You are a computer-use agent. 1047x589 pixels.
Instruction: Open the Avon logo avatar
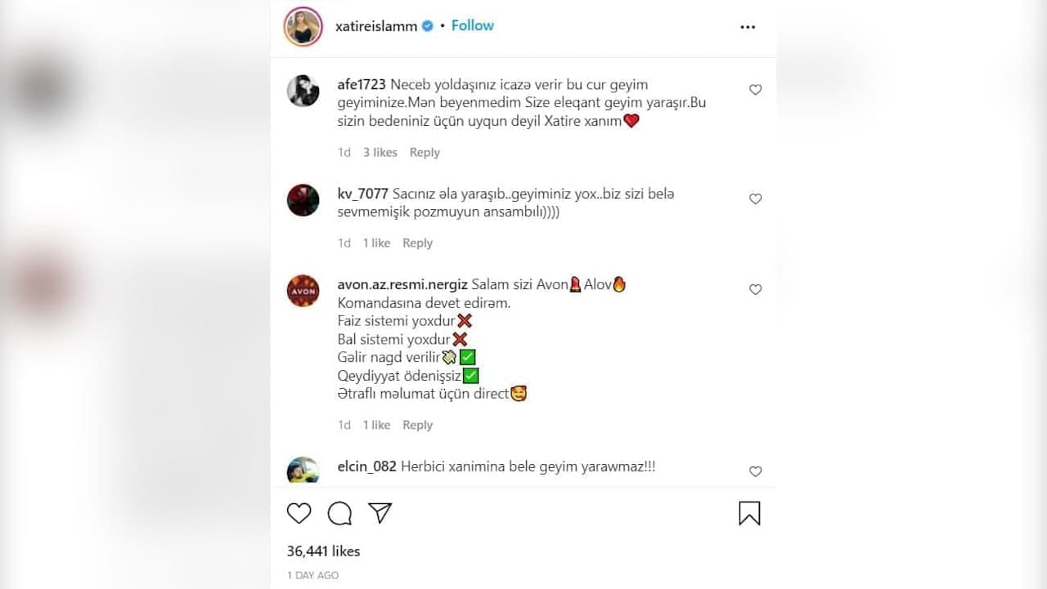click(303, 291)
